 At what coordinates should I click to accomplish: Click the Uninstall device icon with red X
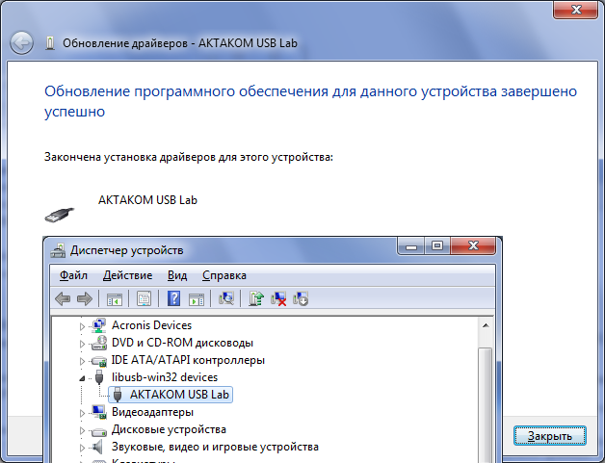(x=278, y=298)
